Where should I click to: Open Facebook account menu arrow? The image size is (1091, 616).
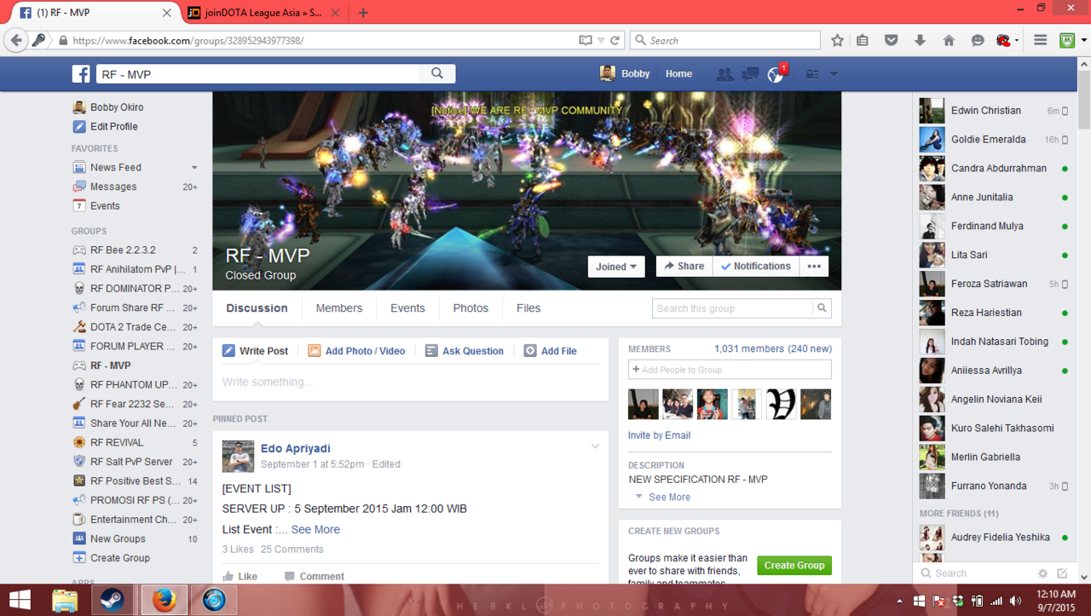[x=834, y=74]
